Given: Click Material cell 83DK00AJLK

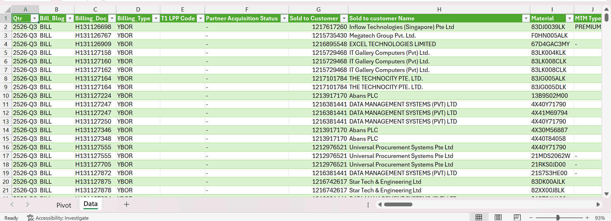Looking at the screenshot, I should coord(552,182).
